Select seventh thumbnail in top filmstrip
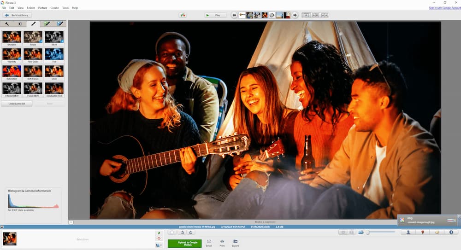 coord(287,15)
